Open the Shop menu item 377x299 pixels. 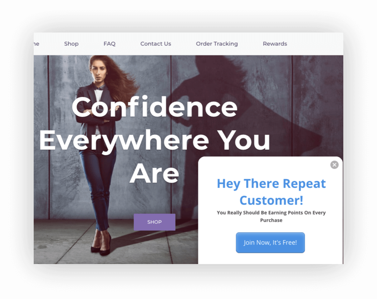tap(71, 44)
